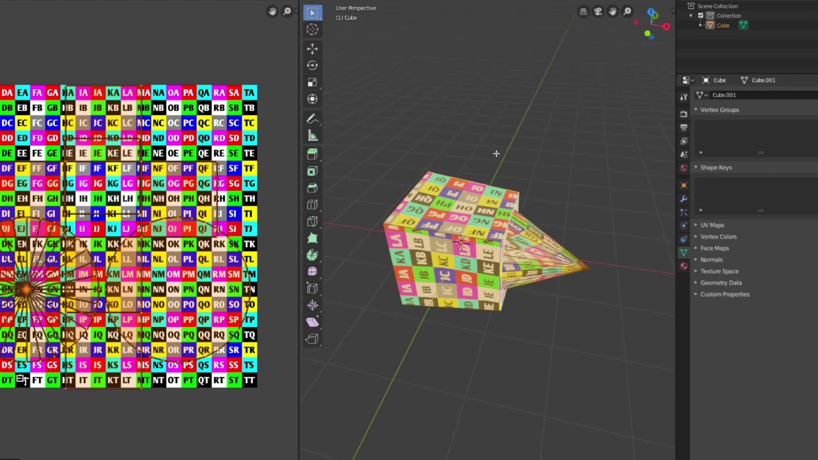Viewport: 818px width, 460px height.
Task: Open the Tool properties tab
Action: click(x=684, y=96)
